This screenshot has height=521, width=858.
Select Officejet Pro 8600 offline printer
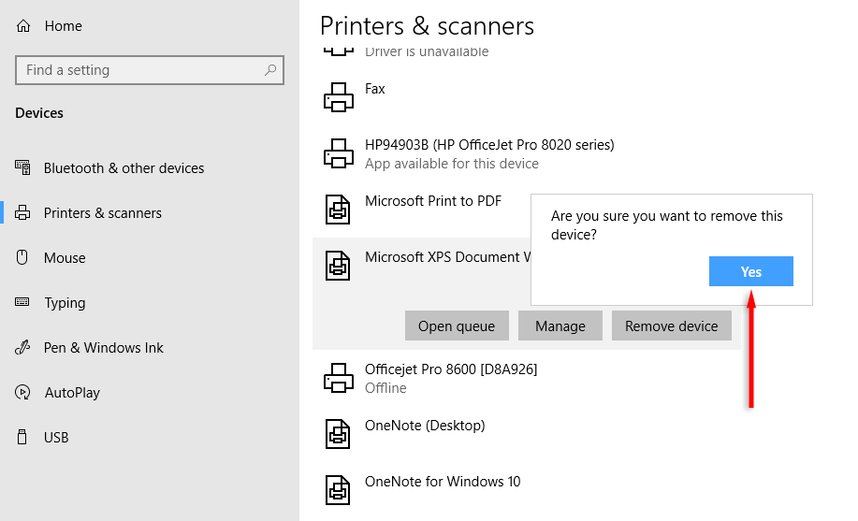[450, 378]
